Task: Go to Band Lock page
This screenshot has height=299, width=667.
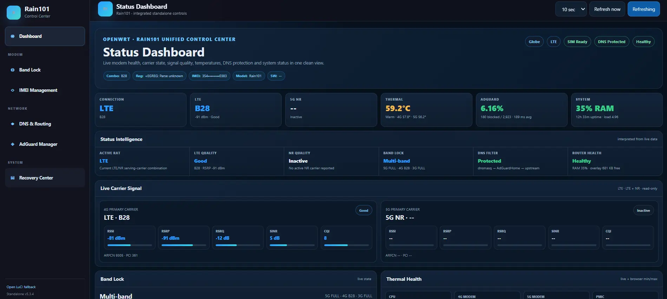Action: (x=45, y=70)
